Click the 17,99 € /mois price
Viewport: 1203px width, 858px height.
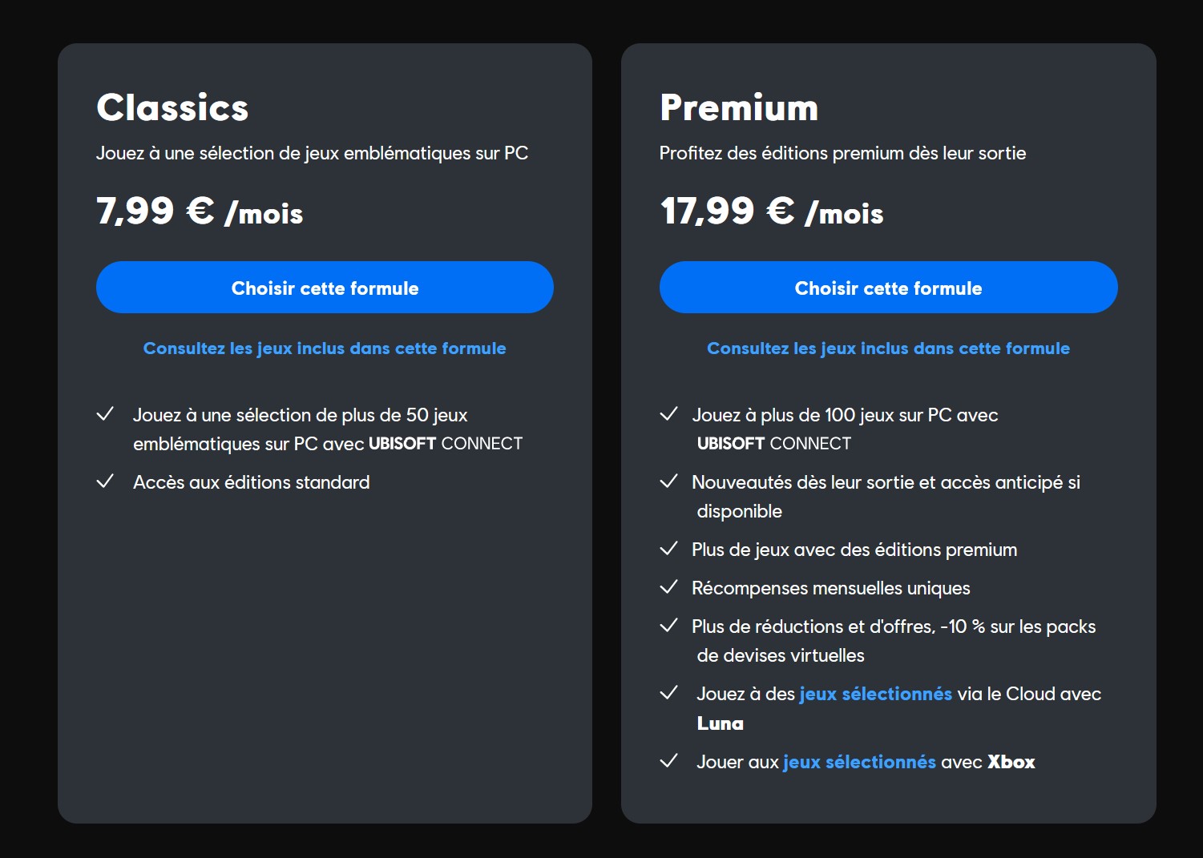point(771,211)
